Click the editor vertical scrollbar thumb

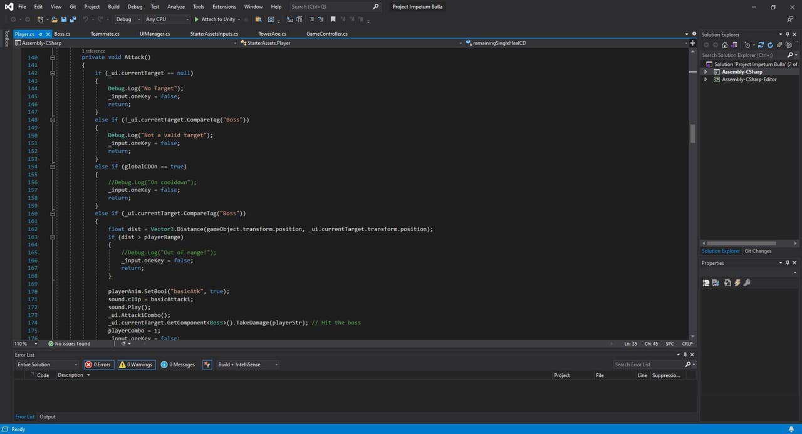pyautogui.click(x=692, y=133)
